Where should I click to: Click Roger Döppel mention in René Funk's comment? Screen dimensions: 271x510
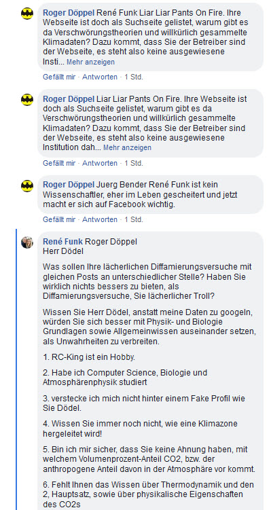click(111, 241)
